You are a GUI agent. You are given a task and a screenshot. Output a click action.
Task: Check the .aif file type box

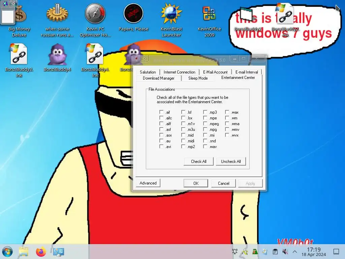[x=161, y=112]
